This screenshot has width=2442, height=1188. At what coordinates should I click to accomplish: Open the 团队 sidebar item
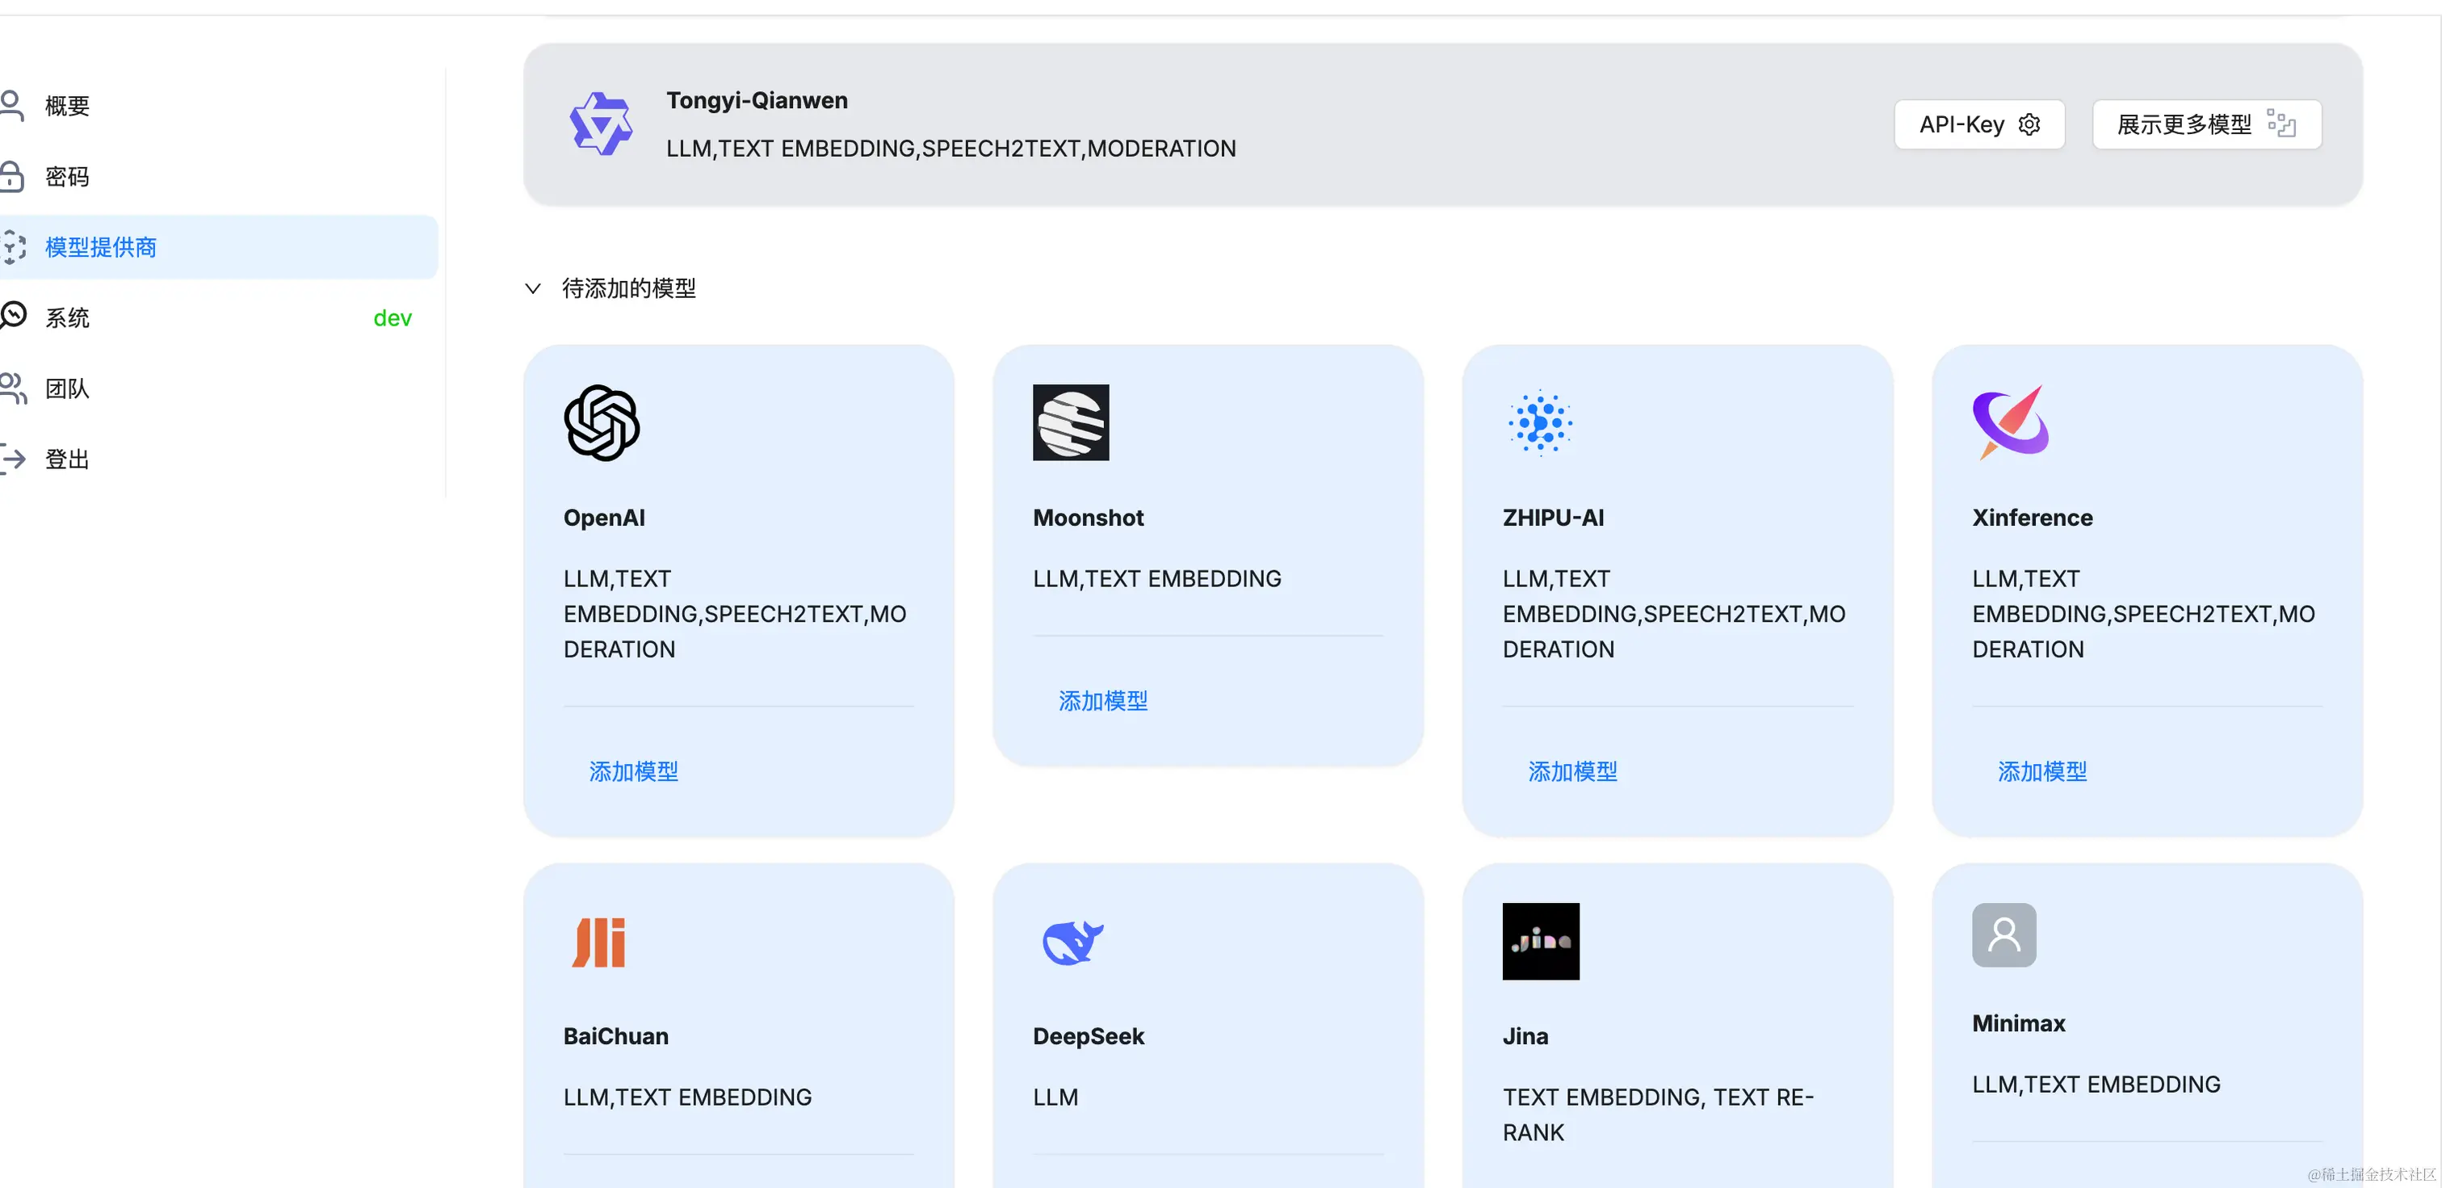[x=67, y=388]
